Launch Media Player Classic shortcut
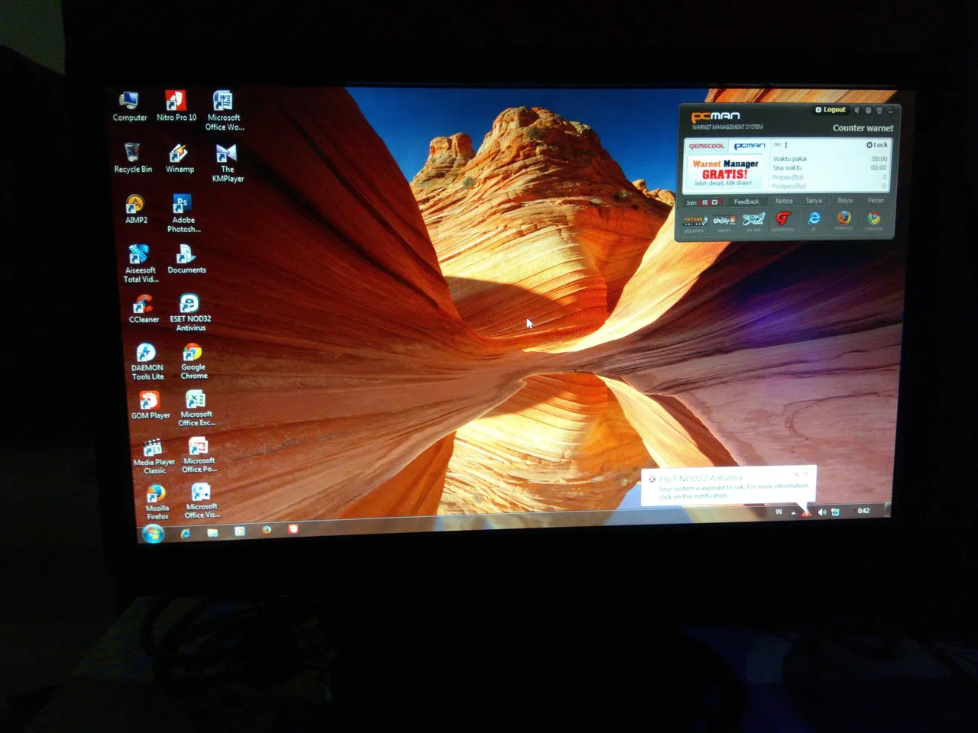Image resolution: width=978 pixels, height=733 pixels. point(154,457)
